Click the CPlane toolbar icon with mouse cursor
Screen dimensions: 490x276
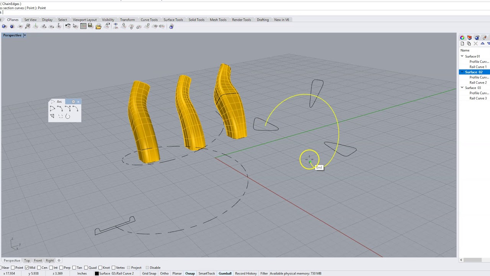pyautogui.click(x=75, y=26)
